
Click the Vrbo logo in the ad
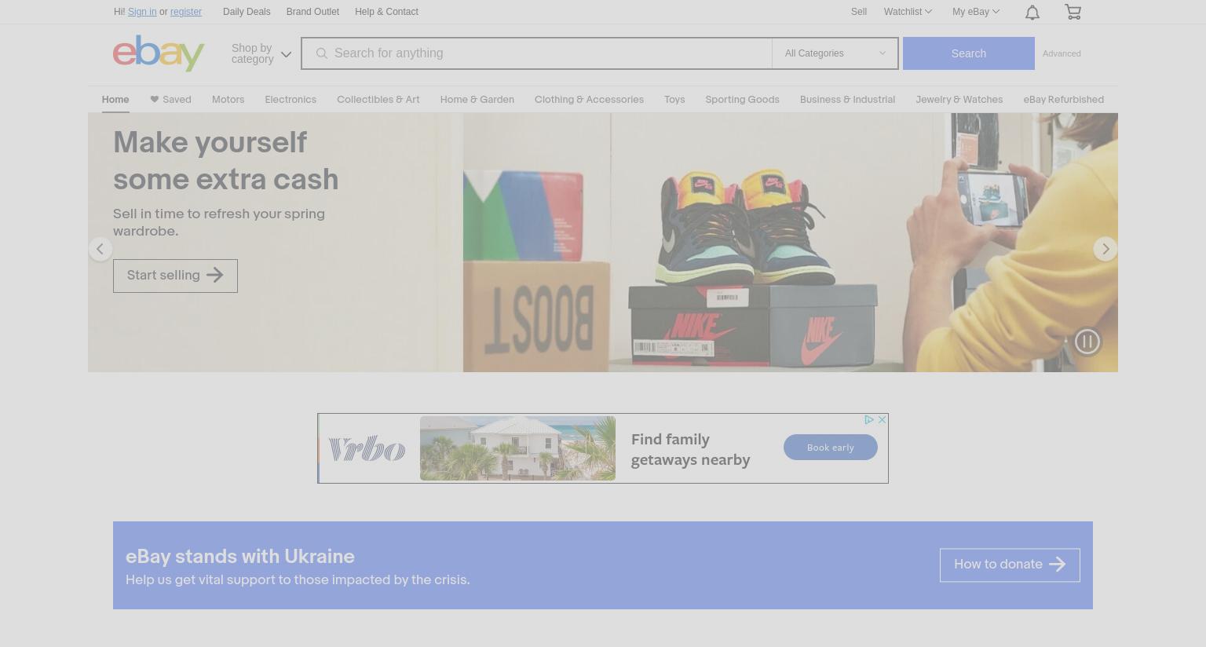tap(367, 450)
